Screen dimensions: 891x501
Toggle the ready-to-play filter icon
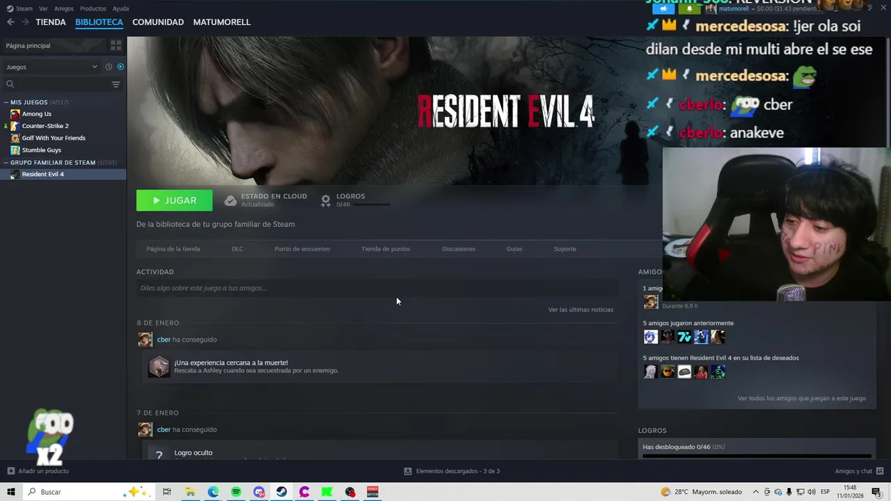click(x=120, y=67)
